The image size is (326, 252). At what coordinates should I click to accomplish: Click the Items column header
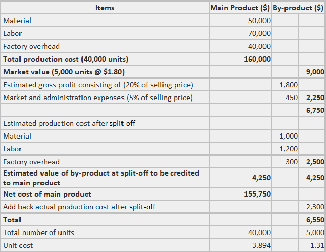(x=105, y=8)
